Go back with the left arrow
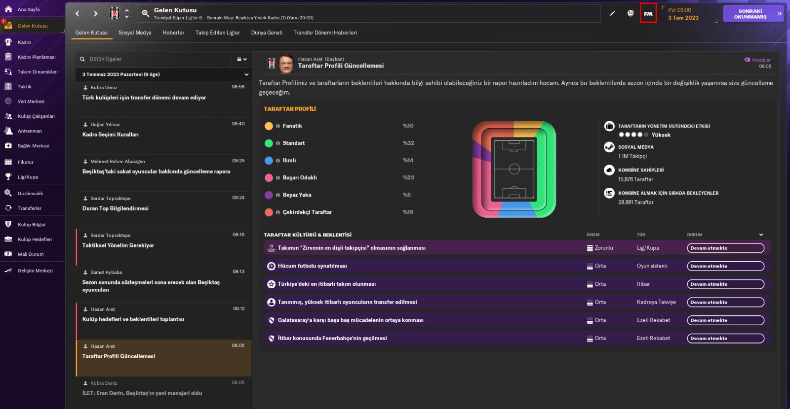 pos(77,14)
